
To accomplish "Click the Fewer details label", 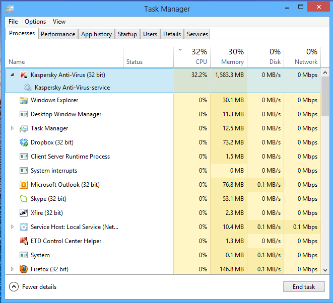I will (39, 287).
